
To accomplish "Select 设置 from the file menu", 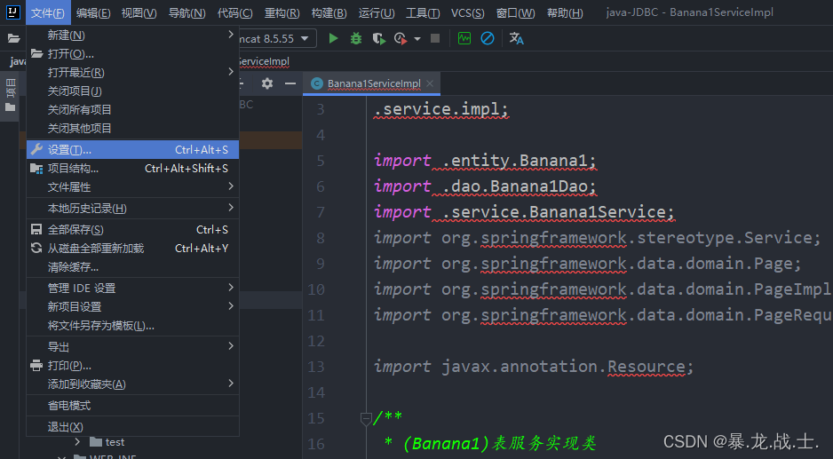I will click(x=133, y=150).
